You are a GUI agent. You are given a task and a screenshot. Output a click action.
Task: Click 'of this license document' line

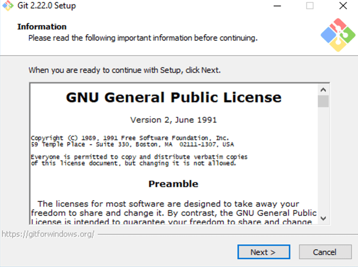[133, 163]
